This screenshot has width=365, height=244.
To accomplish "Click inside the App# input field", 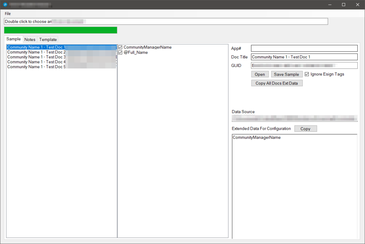I will (304, 48).
